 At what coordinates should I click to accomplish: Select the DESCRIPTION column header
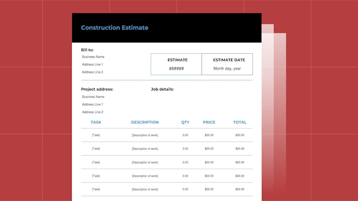point(145,122)
